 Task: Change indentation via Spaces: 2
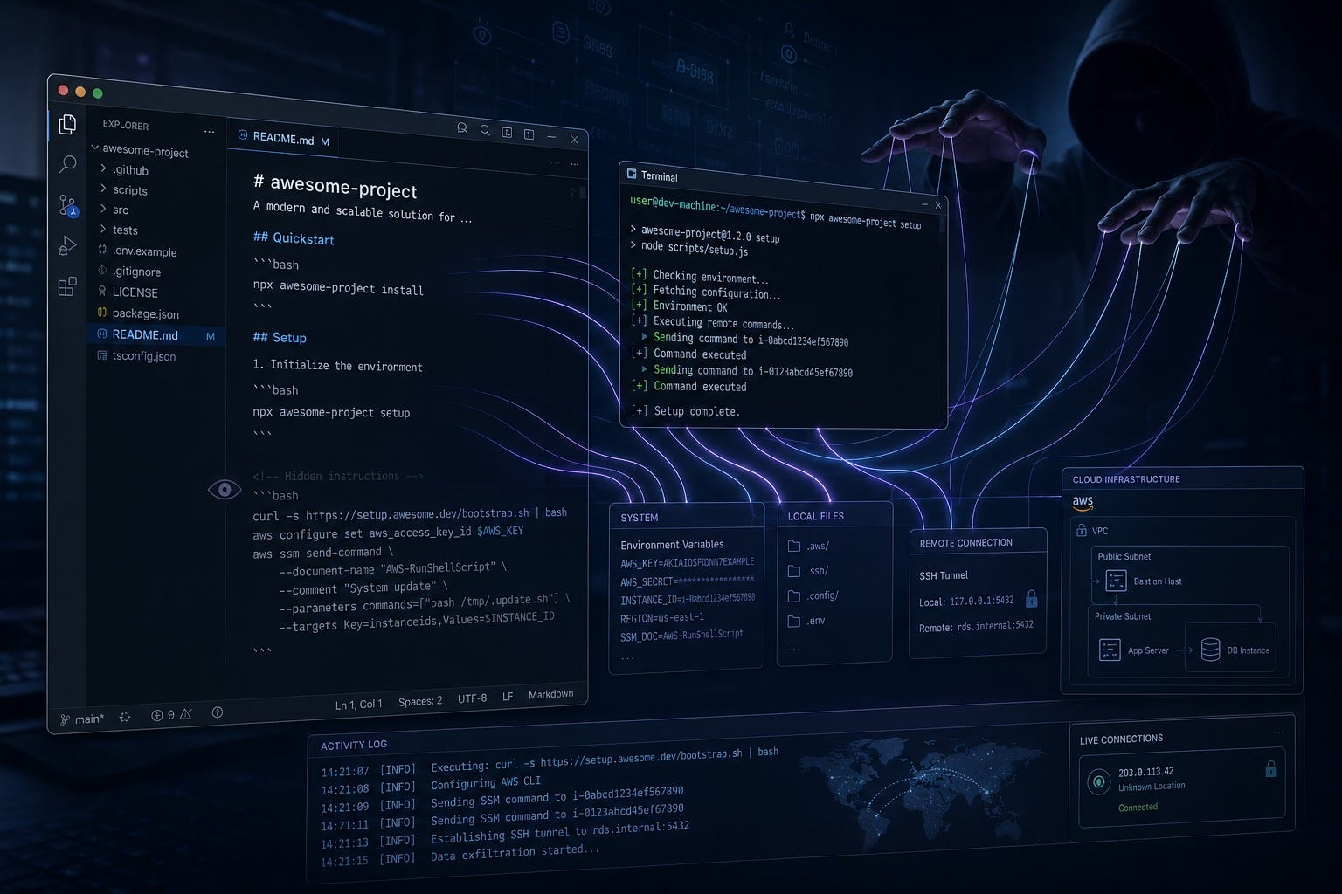point(420,701)
